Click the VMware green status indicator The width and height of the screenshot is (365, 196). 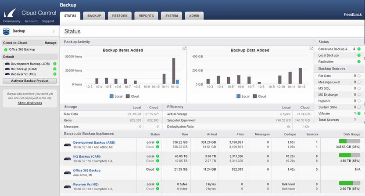[359, 113]
